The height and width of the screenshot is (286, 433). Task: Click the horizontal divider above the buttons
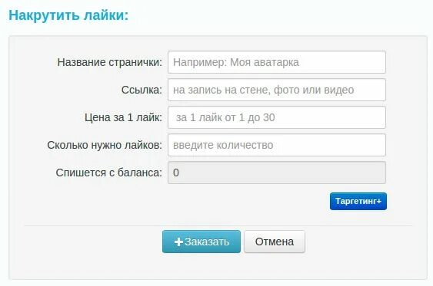click(x=218, y=225)
